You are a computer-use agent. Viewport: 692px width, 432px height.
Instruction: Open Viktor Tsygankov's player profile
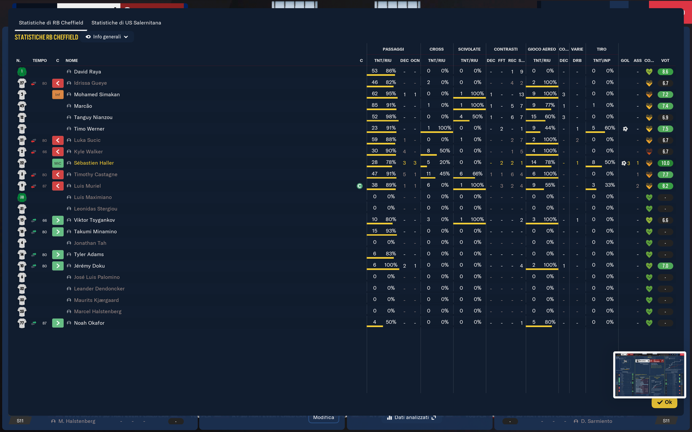[x=95, y=220]
